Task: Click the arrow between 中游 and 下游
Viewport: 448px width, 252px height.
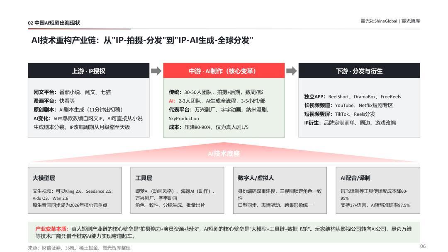Action: 292,70
